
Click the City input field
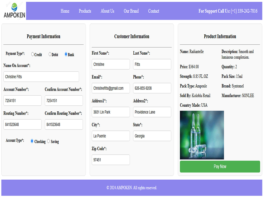click(111, 136)
